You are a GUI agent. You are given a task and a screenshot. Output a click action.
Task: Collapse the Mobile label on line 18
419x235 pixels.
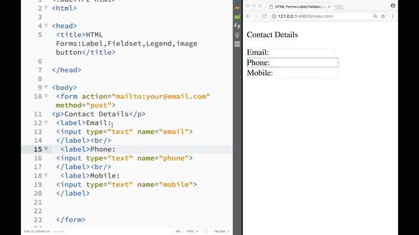pyautogui.click(x=46, y=175)
